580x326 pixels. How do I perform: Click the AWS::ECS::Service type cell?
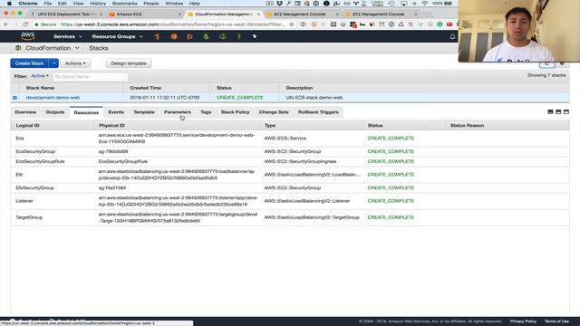(285, 139)
